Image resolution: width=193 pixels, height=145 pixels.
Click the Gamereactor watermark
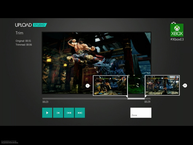(9, 141)
